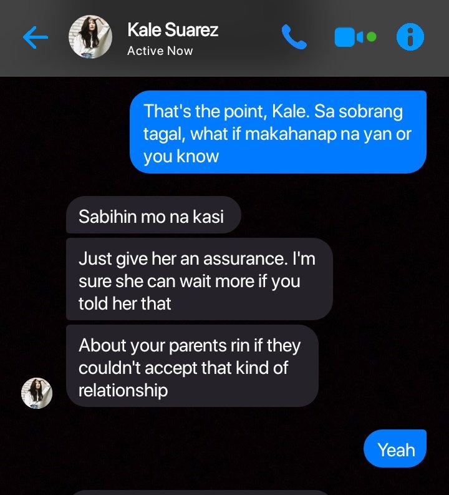The height and width of the screenshot is (495, 449).
Task: Select the 'That's the point, Kale' message
Action: tap(278, 132)
